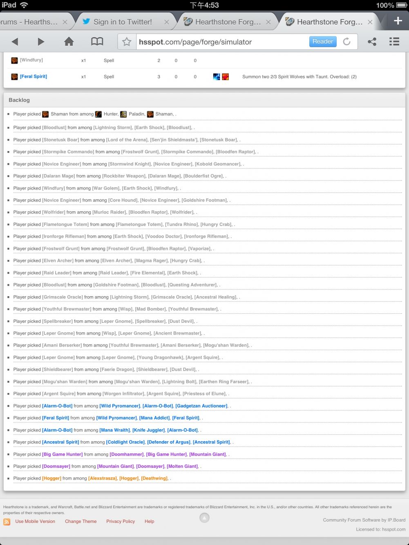The image size is (409, 545).
Task: Click the Mana Wraith card link
Action: 115,430
